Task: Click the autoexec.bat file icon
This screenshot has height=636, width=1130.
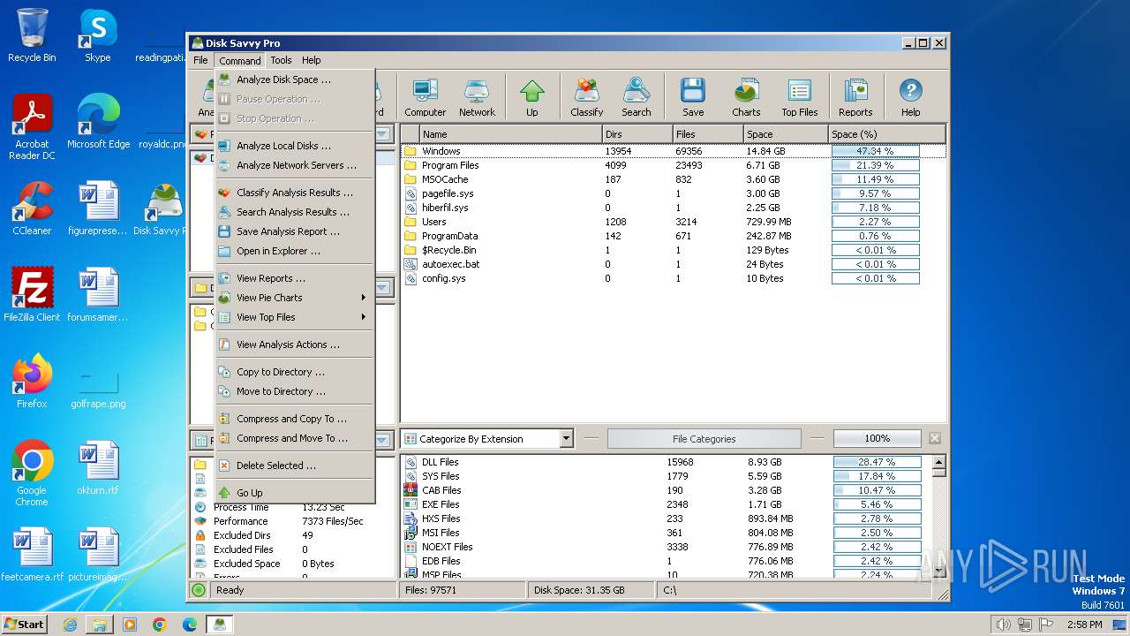Action: pyautogui.click(x=411, y=264)
